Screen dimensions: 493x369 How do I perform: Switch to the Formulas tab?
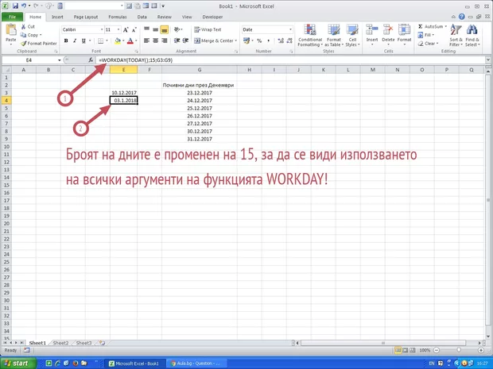point(118,17)
